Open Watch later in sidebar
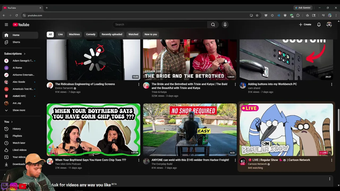 (20, 143)
